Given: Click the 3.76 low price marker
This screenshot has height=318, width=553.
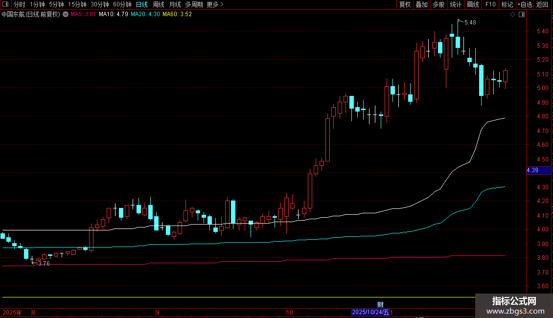Looking at the screenshot, I should pyautogui.click(x=44, y=264).
